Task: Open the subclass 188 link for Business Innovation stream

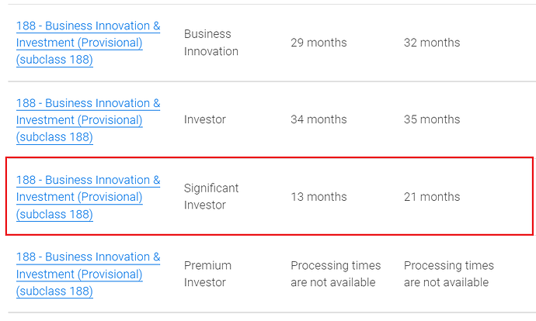Action: click(x=88, y=26)
